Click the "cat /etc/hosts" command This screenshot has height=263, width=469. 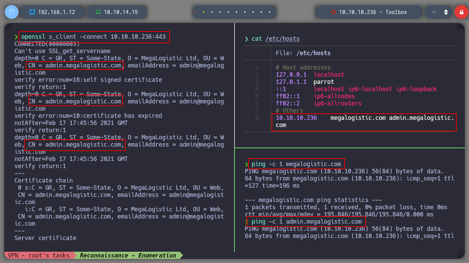(x=276, y=39)
